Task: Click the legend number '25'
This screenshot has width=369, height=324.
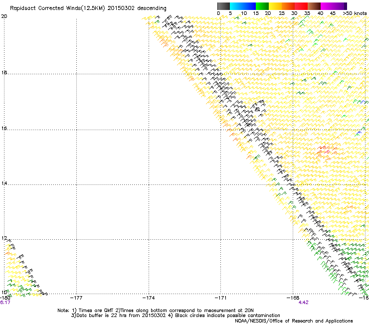Action: pos(282,13)
